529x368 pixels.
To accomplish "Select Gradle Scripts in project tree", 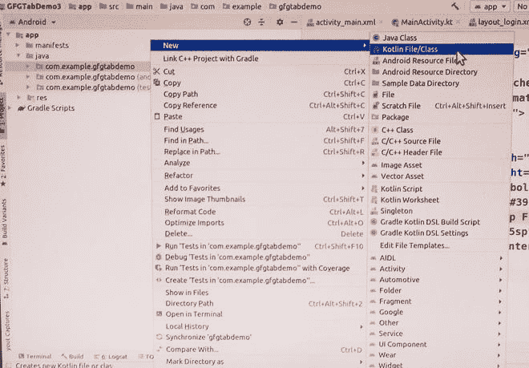I will pyautogui.click(x=50, y=107).
